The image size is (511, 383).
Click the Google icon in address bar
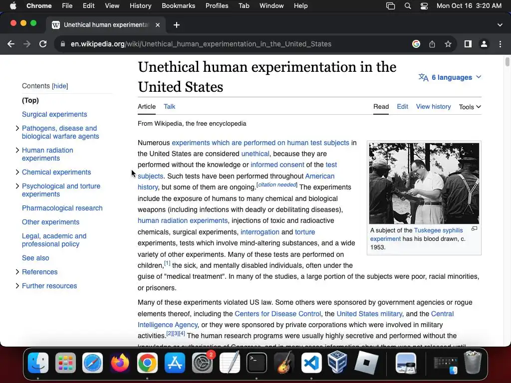point(416,44)
